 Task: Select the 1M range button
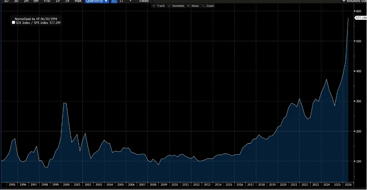[26, 1]
